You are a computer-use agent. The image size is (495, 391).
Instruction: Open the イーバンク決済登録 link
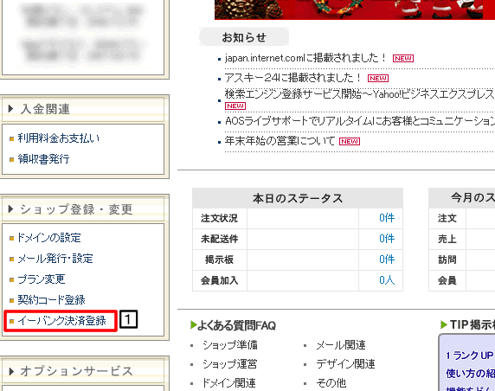(62, 321)
